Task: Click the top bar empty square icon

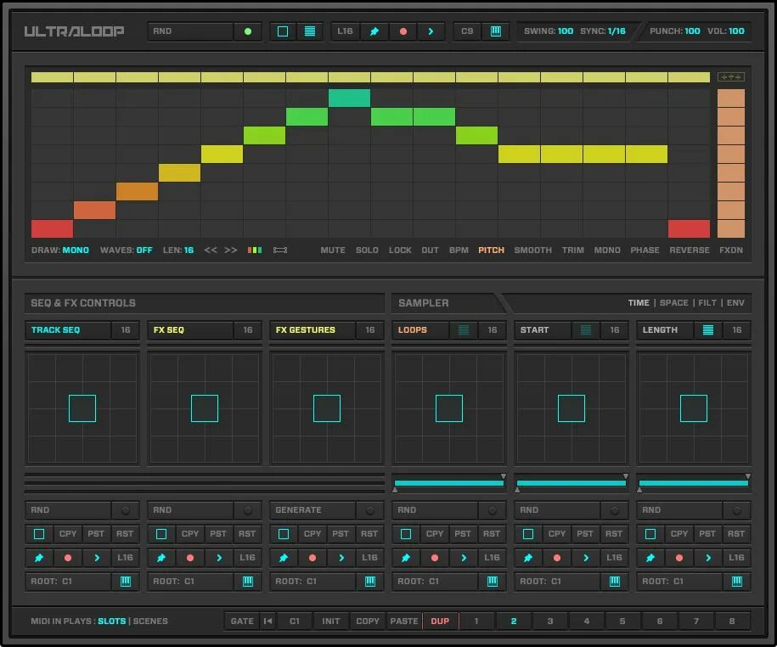Action: pyautogui.click(x=283, y=31)
